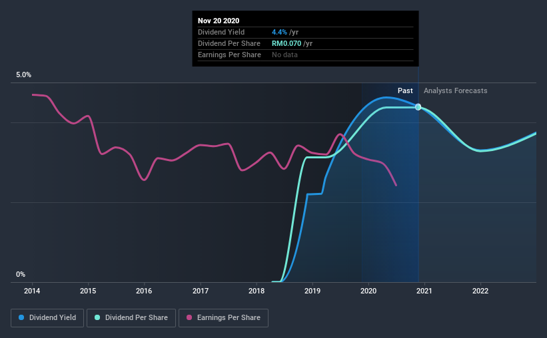Screen dimensions: 547x338
Task: Click the 2020 x-axis year label
Action: (368, 291)
